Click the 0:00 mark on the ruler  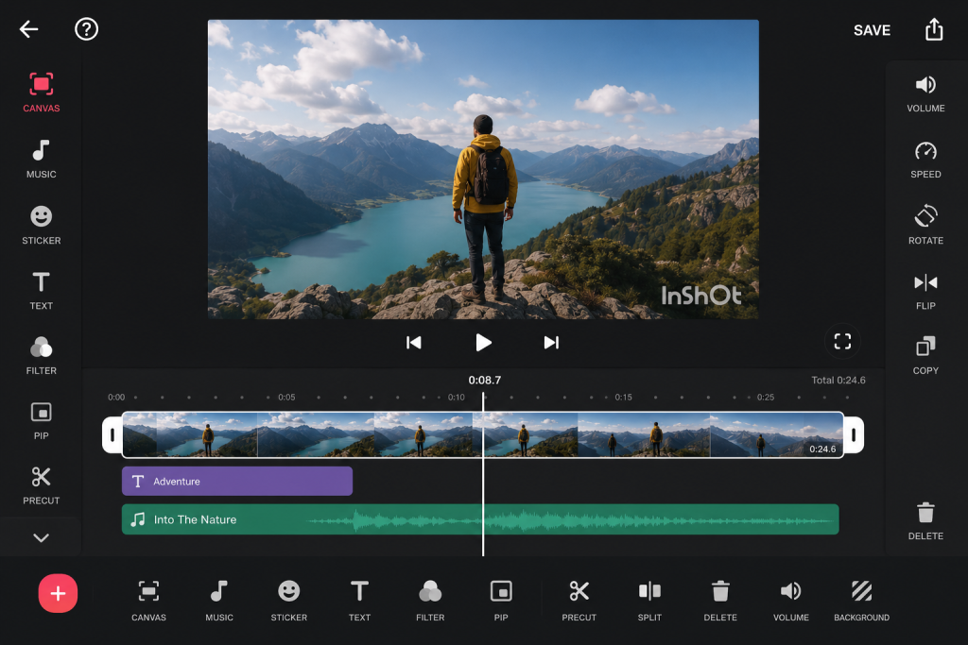pyautogui.click(x=116, y=398)
